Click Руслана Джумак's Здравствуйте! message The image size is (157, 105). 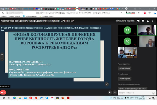125,69
